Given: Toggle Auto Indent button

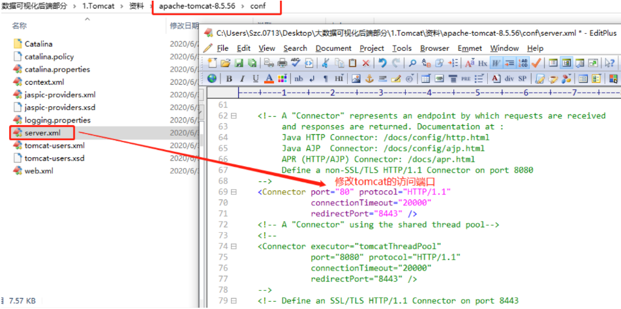Looking at the screenshot, I should coord(509,63).
